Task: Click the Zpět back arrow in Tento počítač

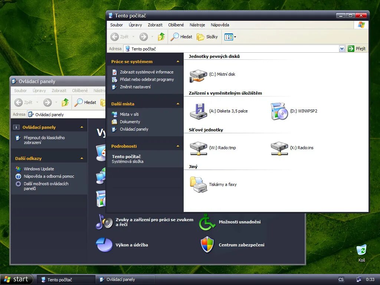Action: (114, 37)
